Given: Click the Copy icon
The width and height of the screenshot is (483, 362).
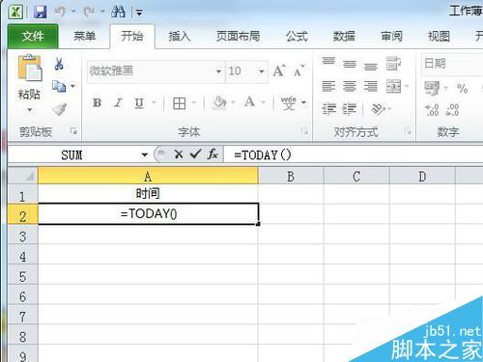Looking at the screenshot, I should pyautogui.click(x=59, y=86).
